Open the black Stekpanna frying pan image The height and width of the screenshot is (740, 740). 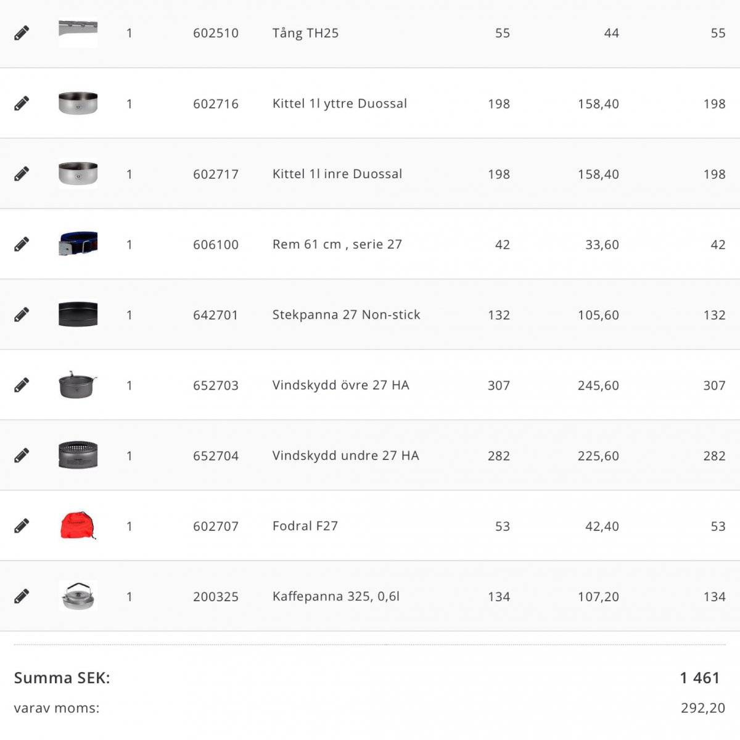click(x=78, y=314)
